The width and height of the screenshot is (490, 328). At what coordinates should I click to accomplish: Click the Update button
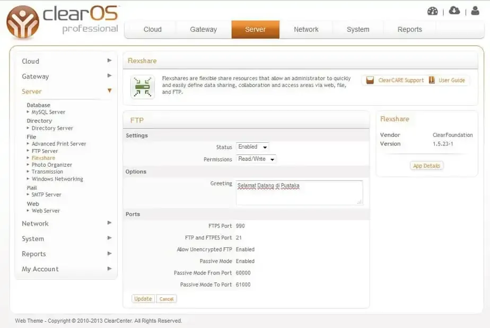(143, 299)
